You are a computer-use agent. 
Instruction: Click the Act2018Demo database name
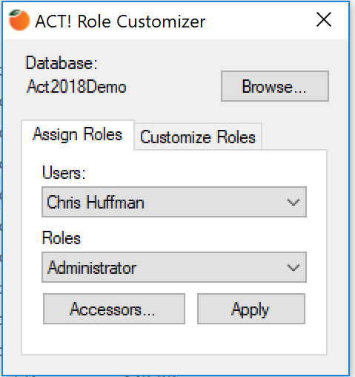[76, 87]
